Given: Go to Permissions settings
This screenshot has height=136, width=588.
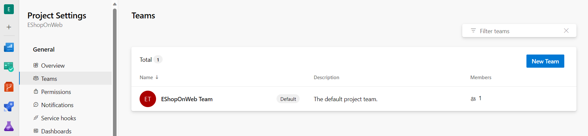Looking at the screenshot, I should pyautogui.click(x=56, y=92).
